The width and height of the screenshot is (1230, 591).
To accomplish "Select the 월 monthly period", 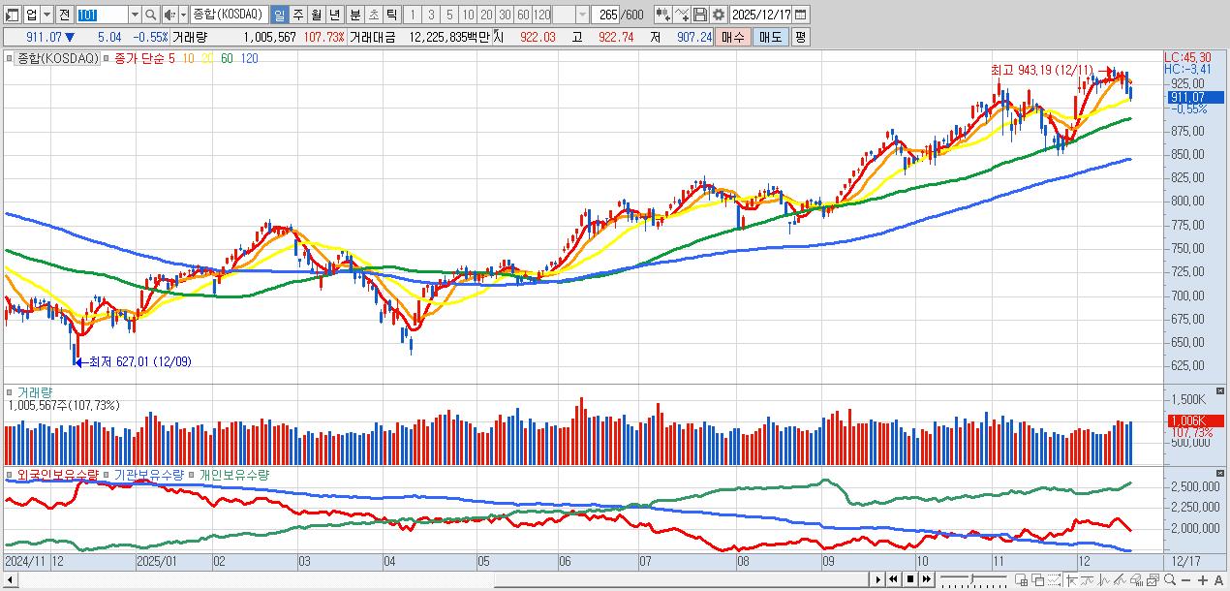I will [316, 16].
